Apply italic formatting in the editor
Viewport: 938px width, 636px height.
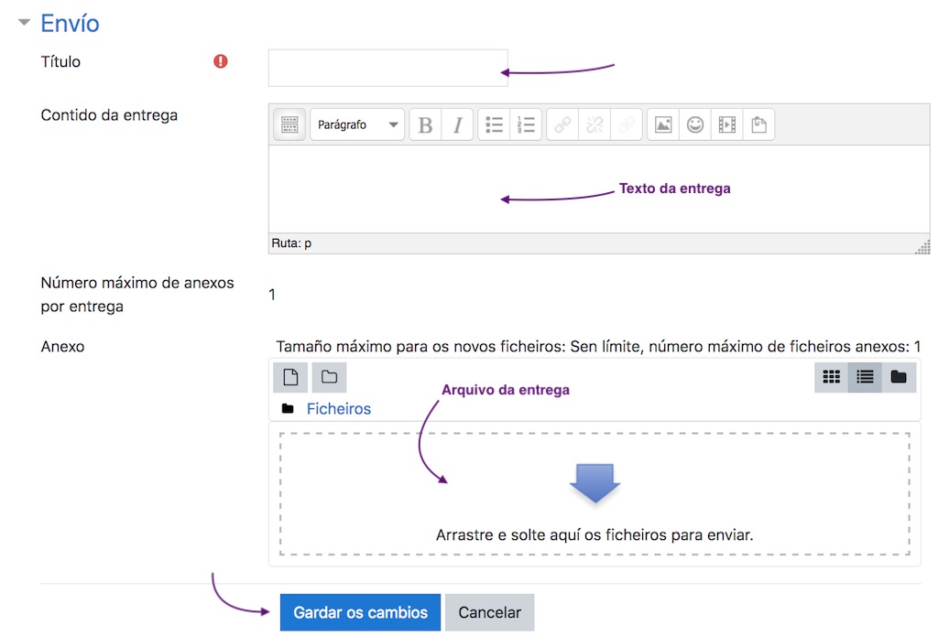click(457, 125)
